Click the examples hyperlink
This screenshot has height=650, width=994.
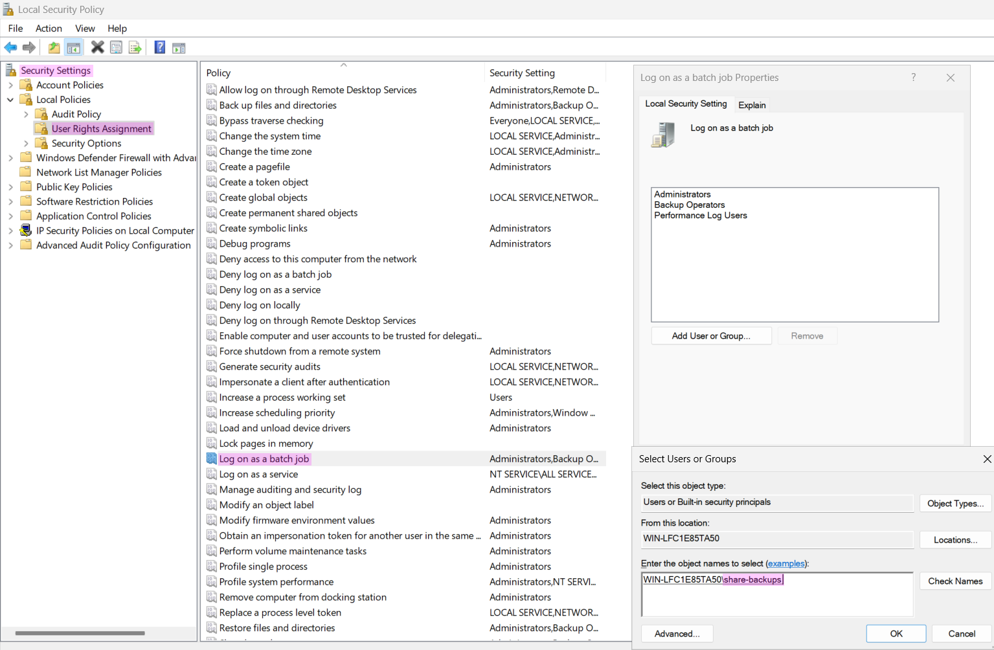[x=786, y=564]
